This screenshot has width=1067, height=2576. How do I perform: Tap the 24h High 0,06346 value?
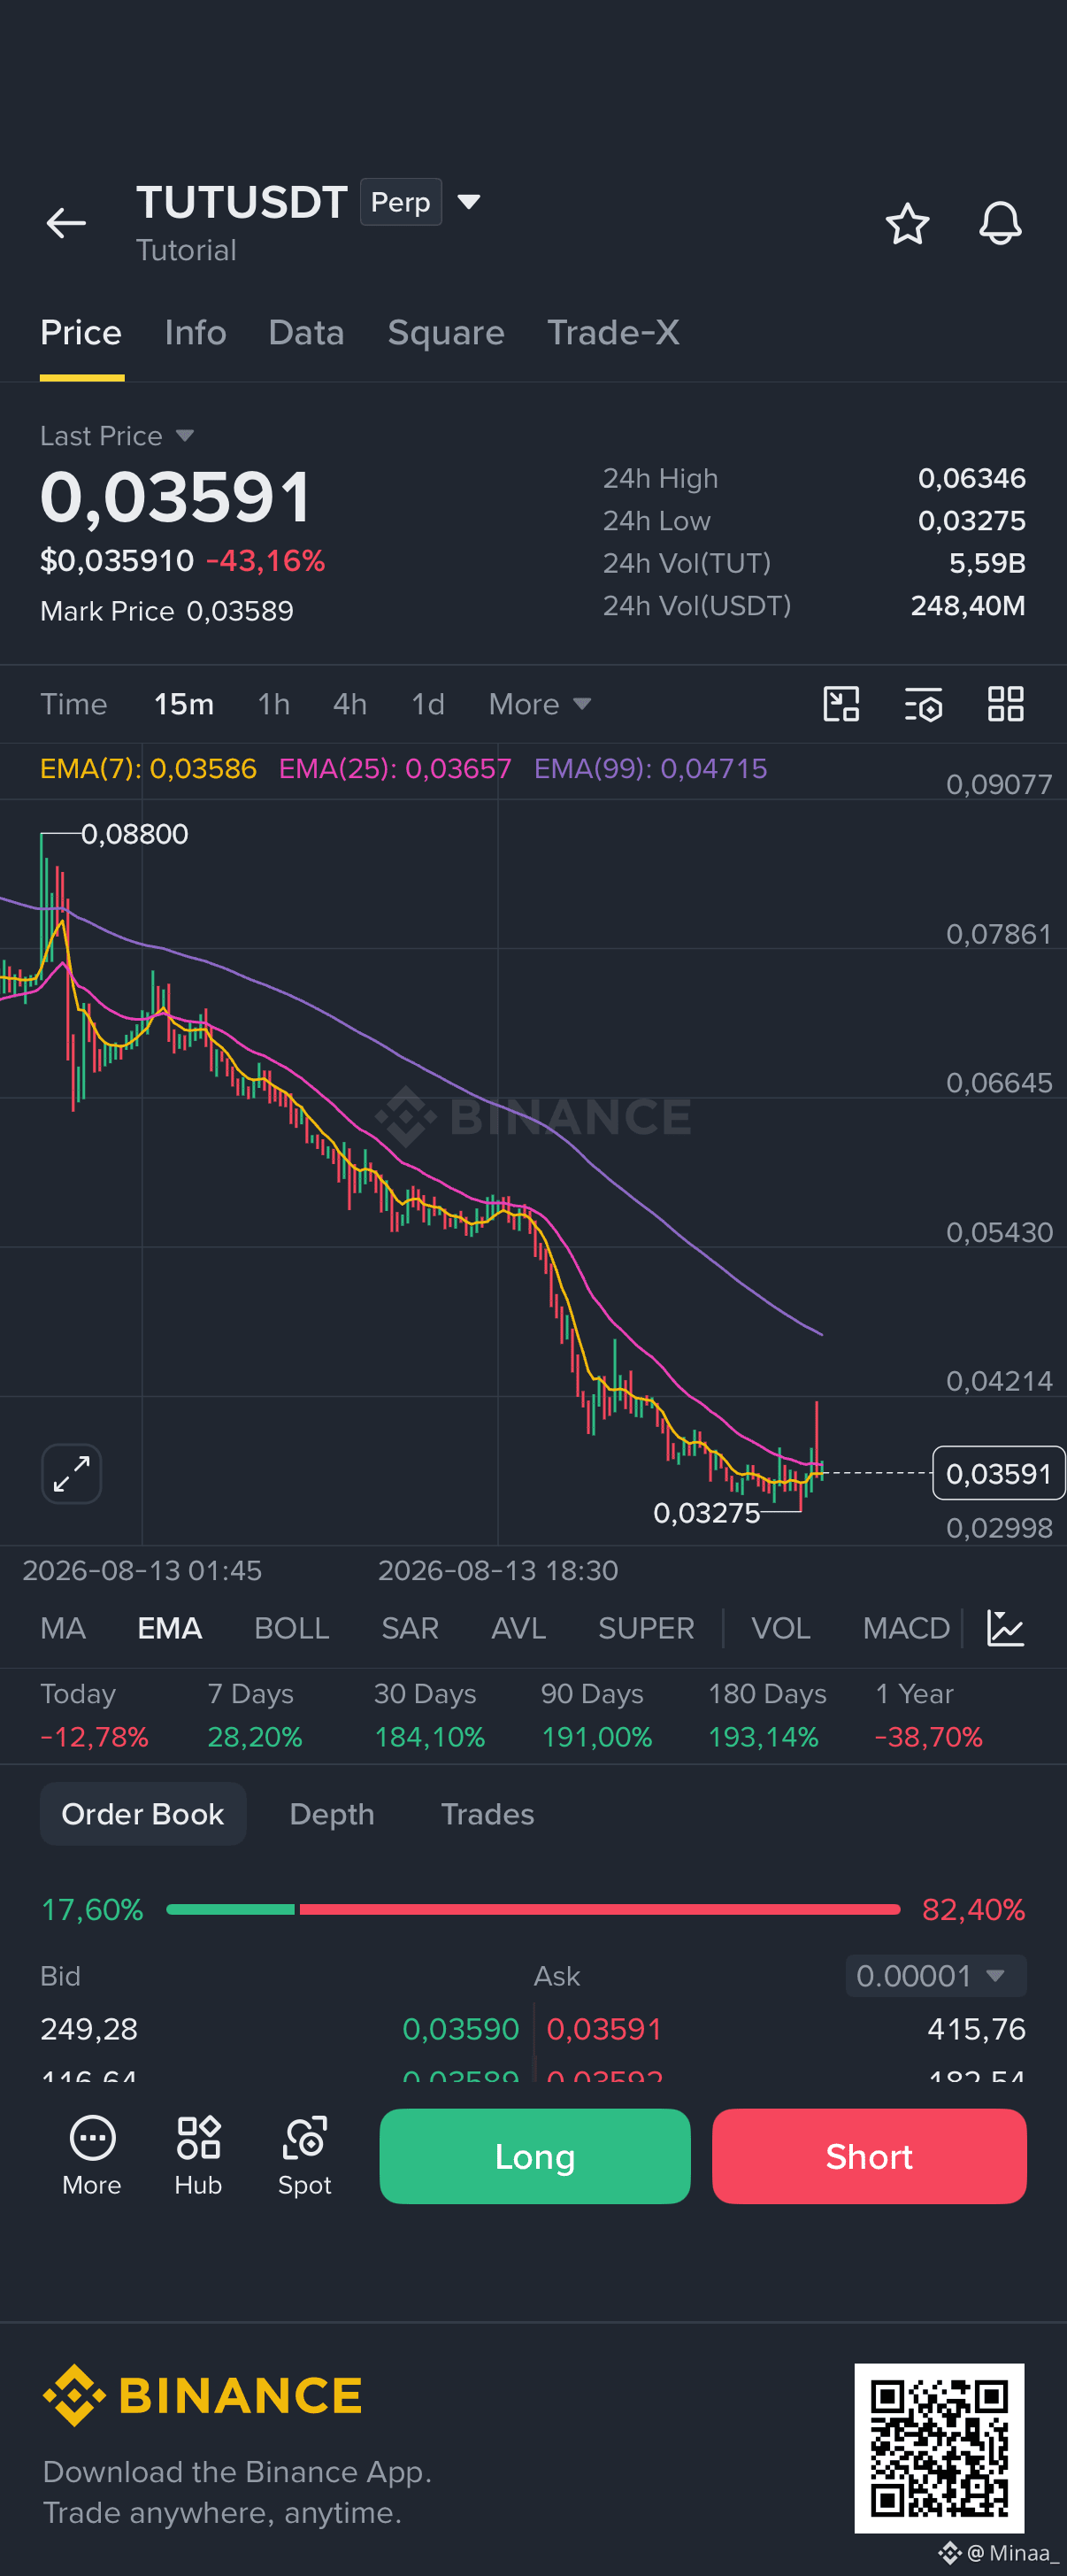tap(971, 478)
